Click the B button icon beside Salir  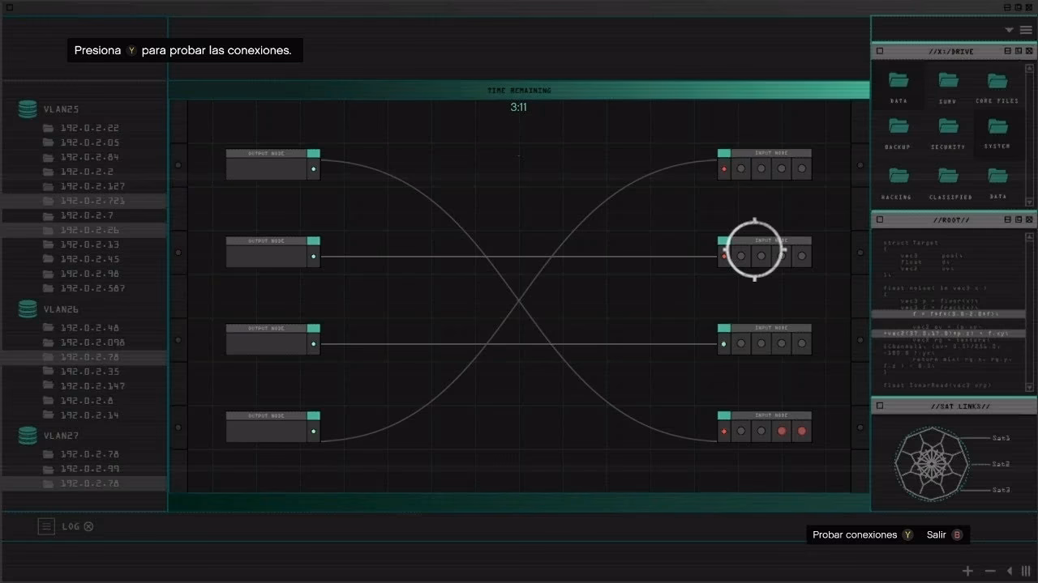point(957,534)
